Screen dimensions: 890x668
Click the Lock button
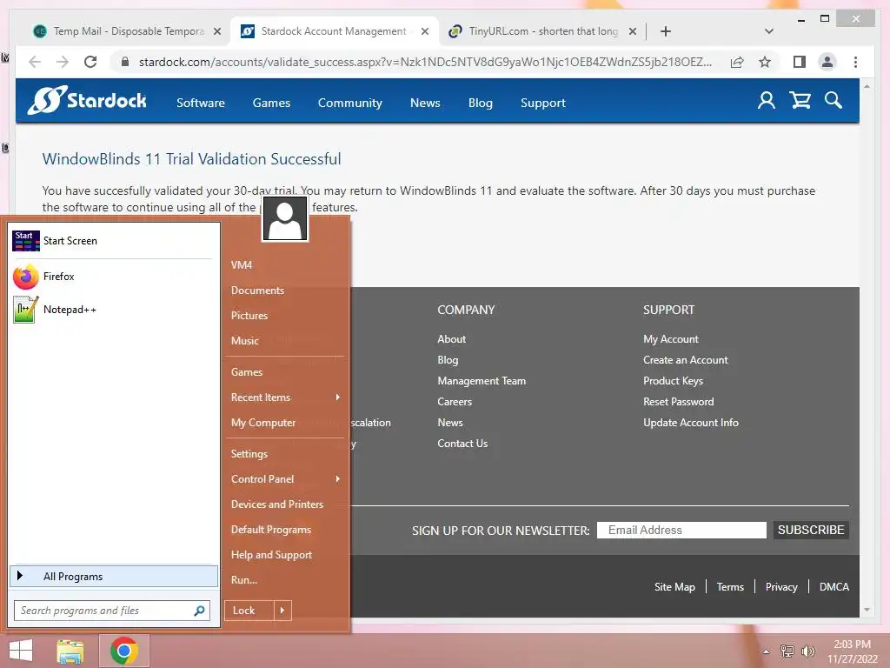tap(249, 611)
